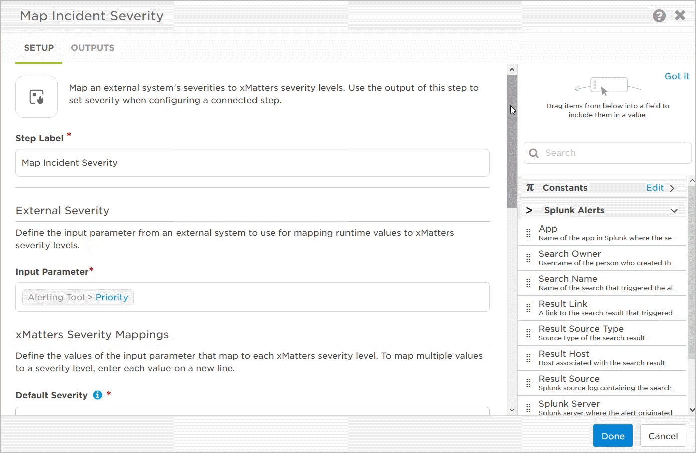The image size is (696, 453).
Task: Expand Constants with the right chevron
Action: click(672, 188)
